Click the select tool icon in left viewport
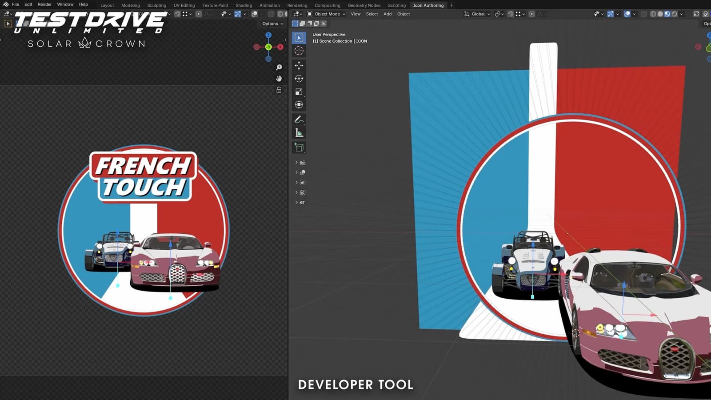Image resolution: width=711 pixels, height=400 pixels. click(x=8, y=24)
